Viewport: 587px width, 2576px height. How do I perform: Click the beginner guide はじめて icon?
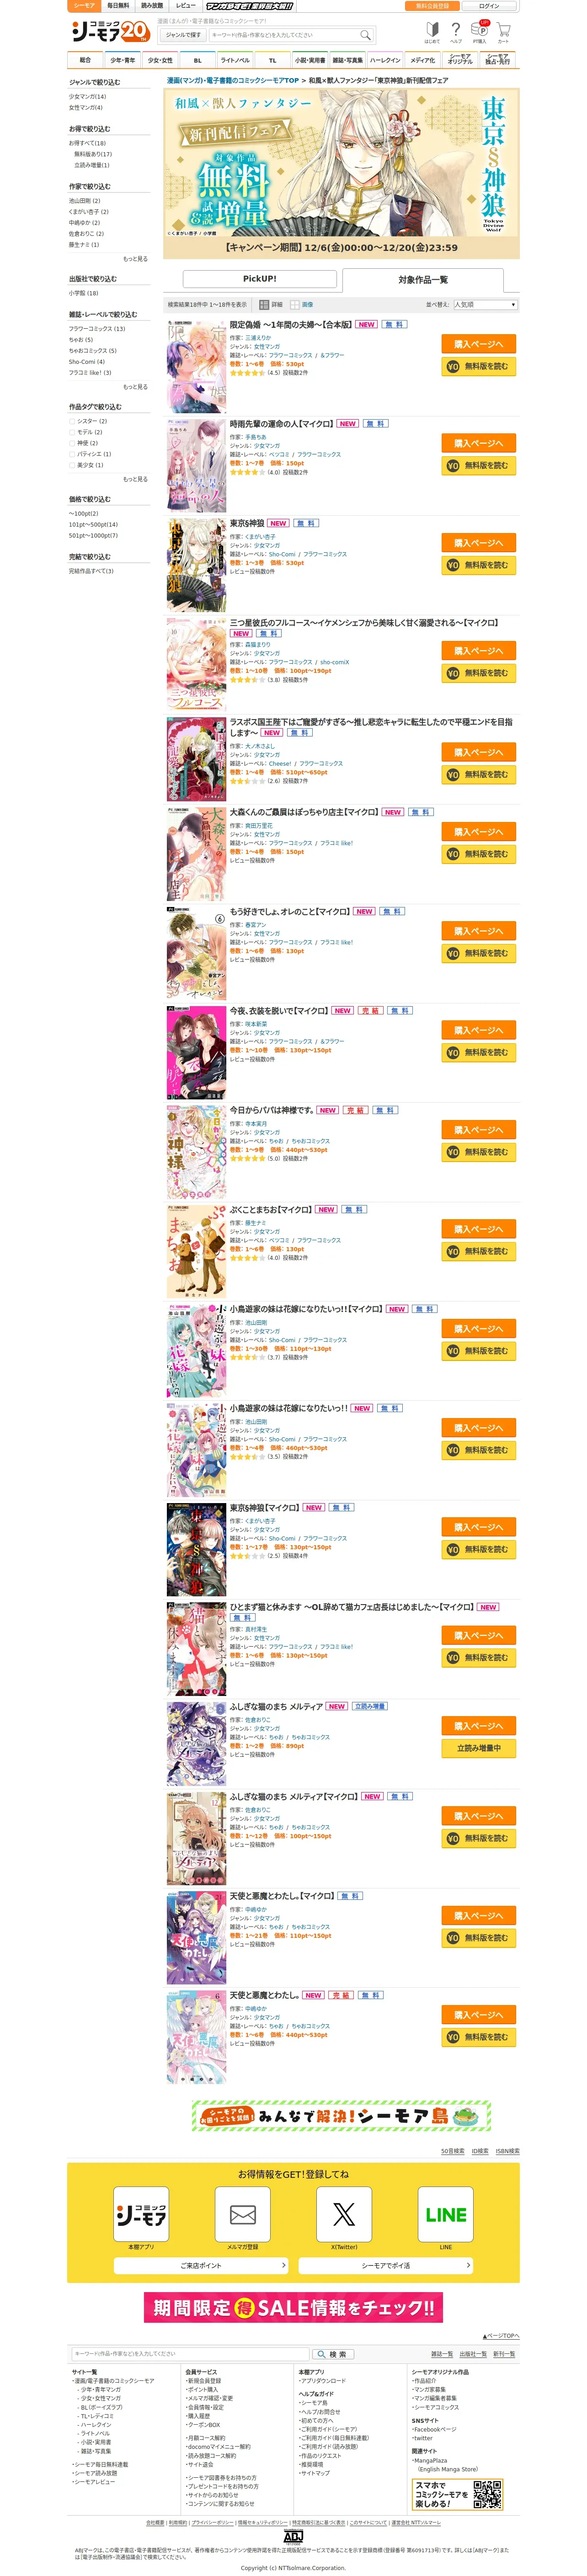pyautogui.click(x=432, y=32)
